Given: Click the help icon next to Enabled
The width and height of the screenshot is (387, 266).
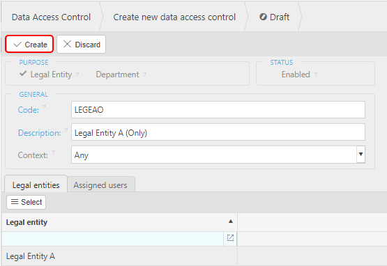Looking at the screenshot, I should 316,75.
